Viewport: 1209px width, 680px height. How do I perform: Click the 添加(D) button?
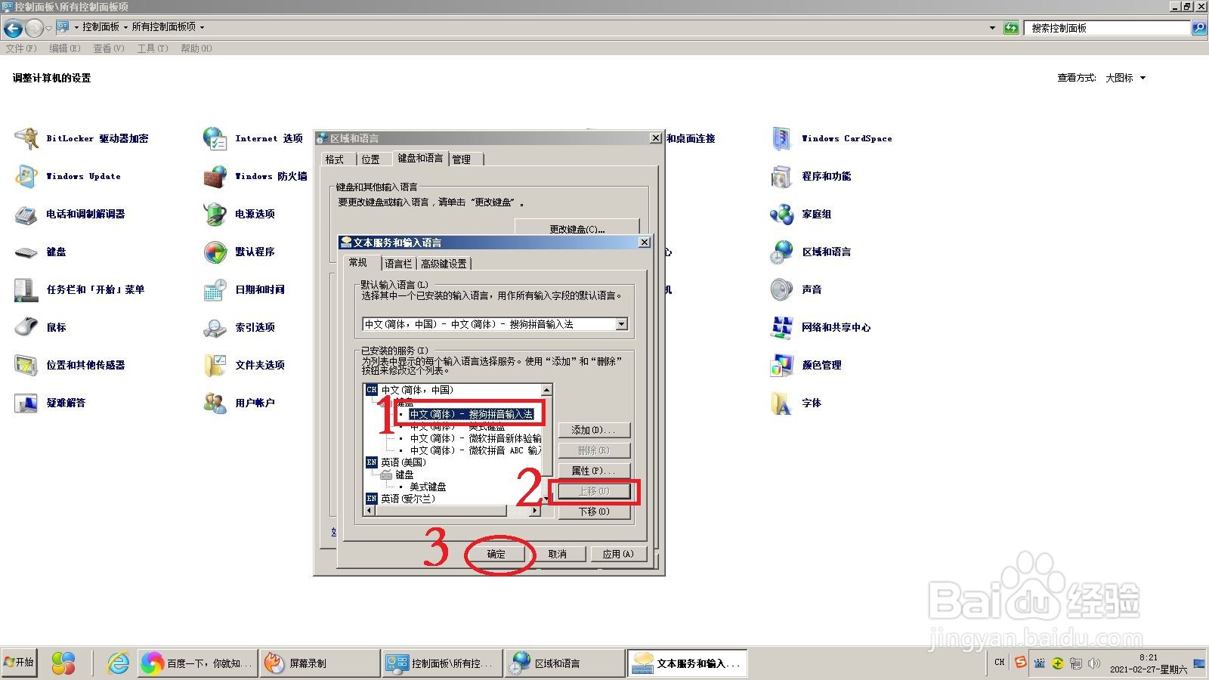(x=594, y=429)
